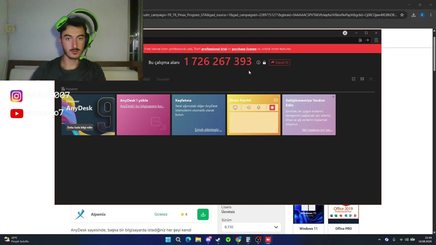436x245 pixels.
Task: Open the recordings folder on Ekranı Kaydet card
Action: click(276, 100)
